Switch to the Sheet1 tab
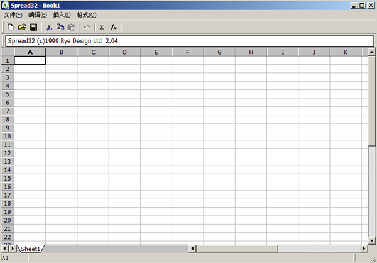 tap(30, 249)
